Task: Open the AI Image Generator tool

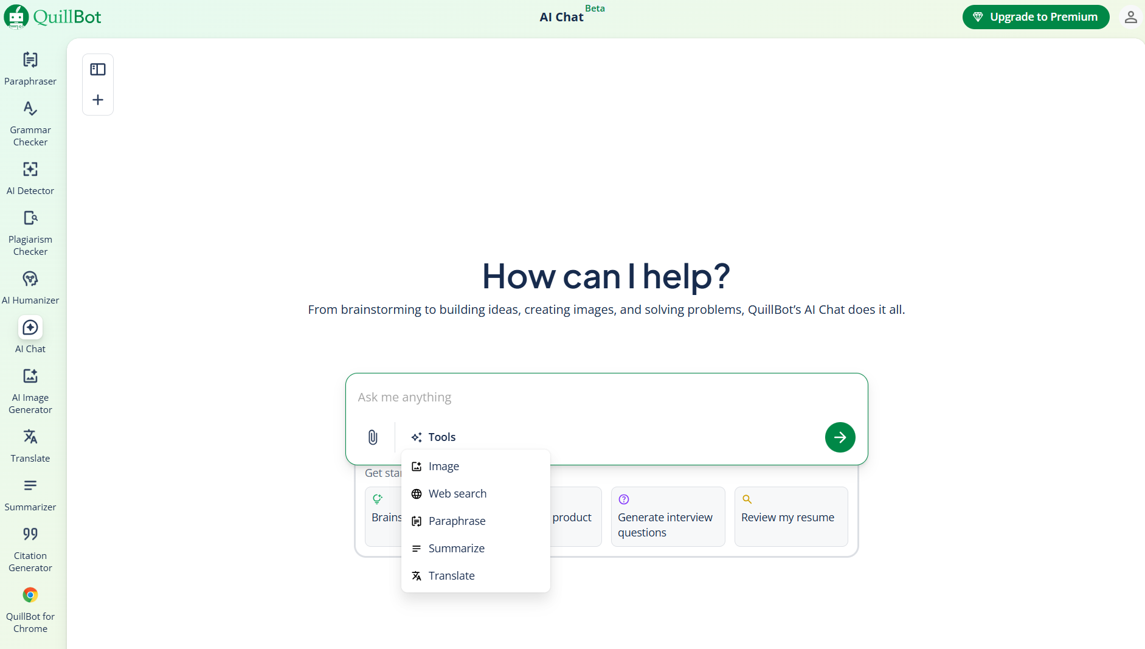Action: point(30,391)
